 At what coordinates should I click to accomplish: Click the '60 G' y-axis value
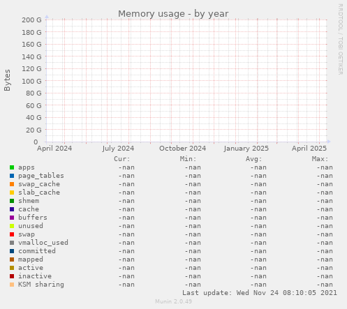34,106
